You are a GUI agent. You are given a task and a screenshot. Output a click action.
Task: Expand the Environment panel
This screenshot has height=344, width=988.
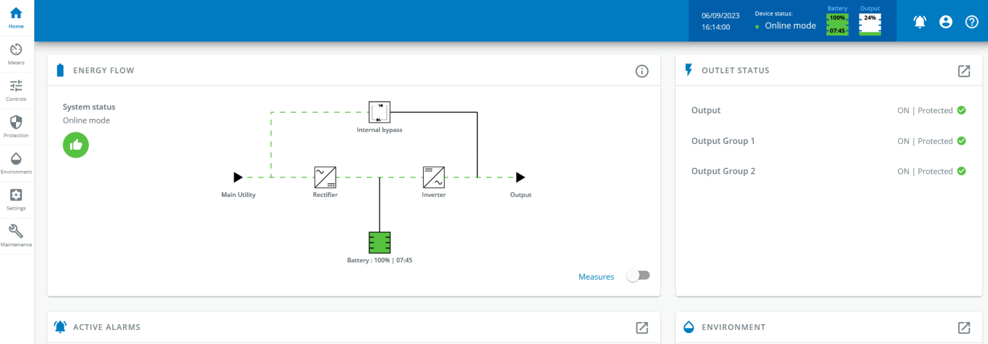click(x=964, y=327)
